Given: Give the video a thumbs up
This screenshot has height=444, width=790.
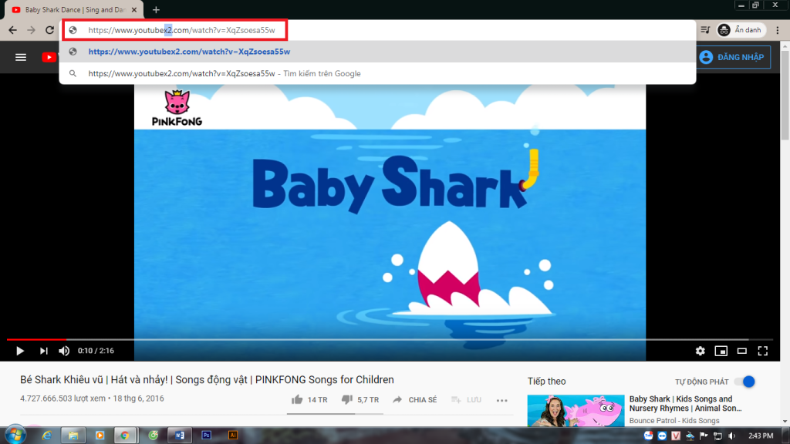Looking at the screenshot, I should pos(298,399).
